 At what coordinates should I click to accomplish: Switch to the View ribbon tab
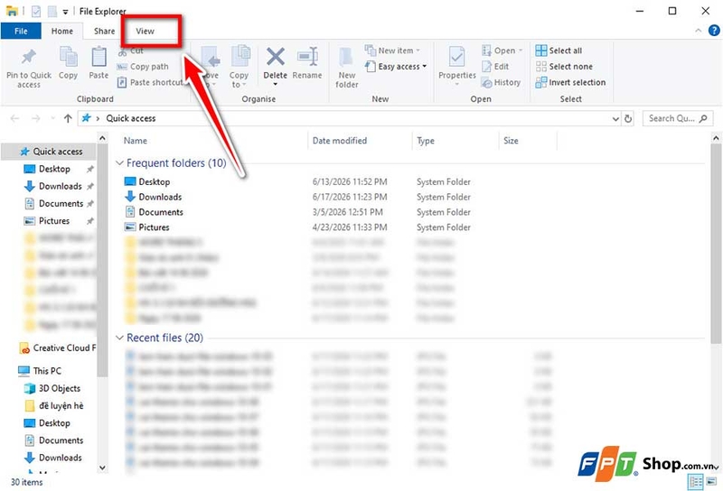(145, 31)
